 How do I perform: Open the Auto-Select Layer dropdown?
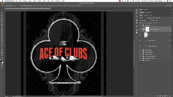tap(16, 6)
